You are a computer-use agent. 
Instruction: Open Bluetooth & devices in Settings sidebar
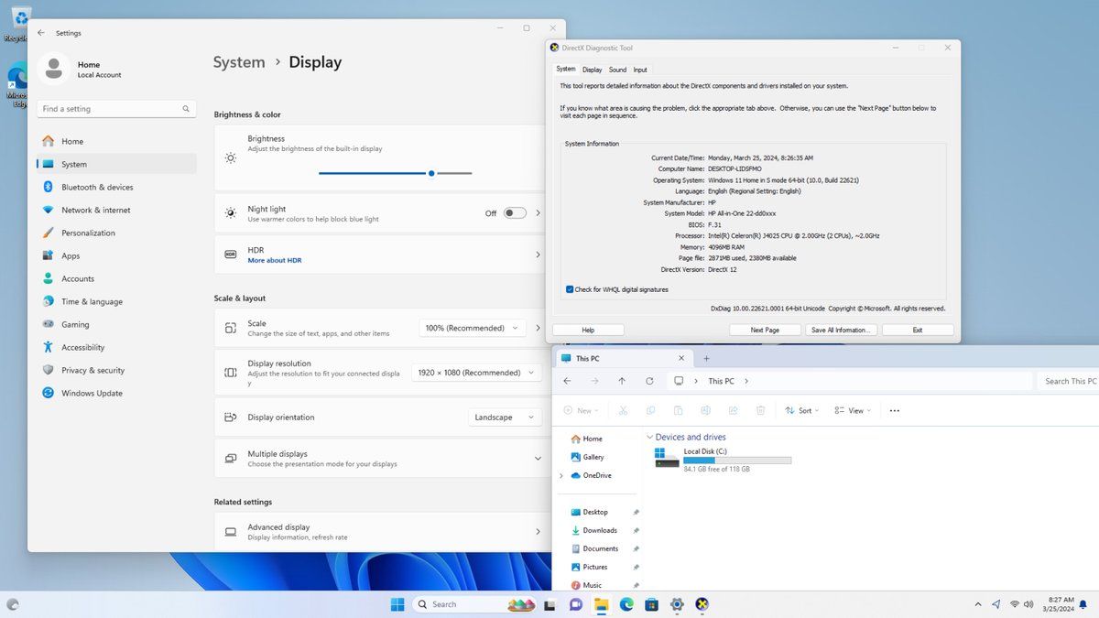[116, 187]
